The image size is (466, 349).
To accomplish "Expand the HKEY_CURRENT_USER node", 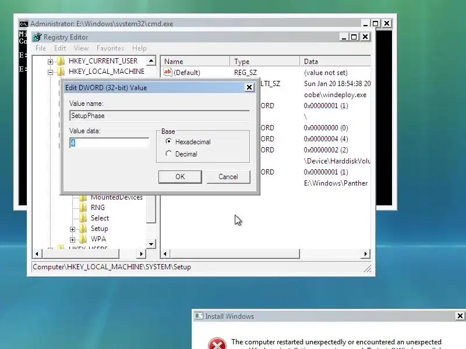I will point(50,62).
